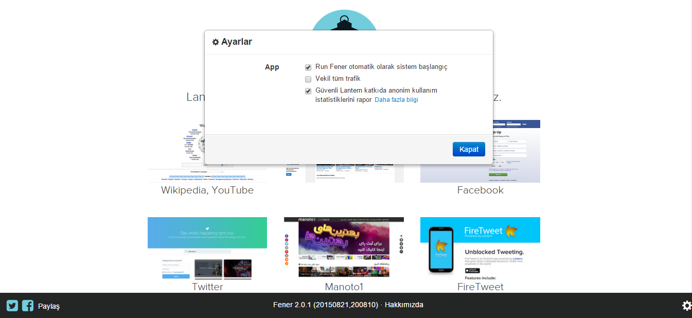This screenshot has width=692, height=318.
Task: Uncheck anonymous usage statistics reporting checkbox
Action: click(308, 91)
